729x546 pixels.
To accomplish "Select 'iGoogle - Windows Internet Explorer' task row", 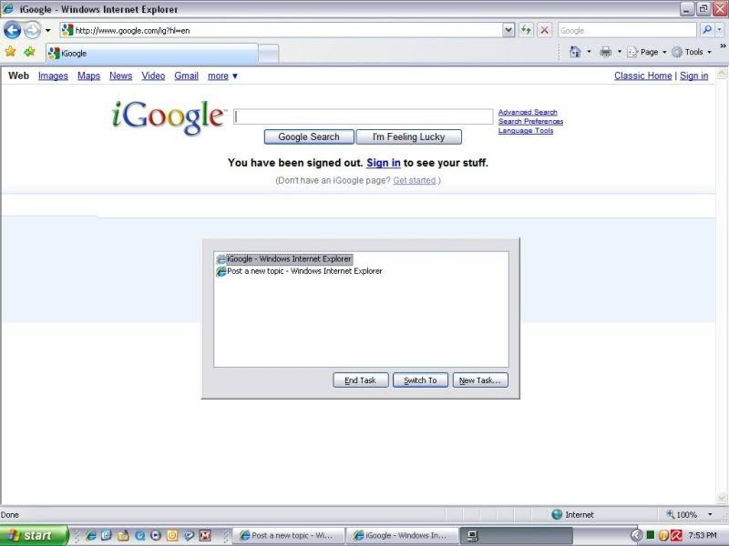I will click(284, 259).
